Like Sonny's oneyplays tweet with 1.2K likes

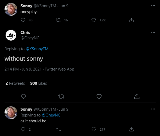[x=93, y=20]
